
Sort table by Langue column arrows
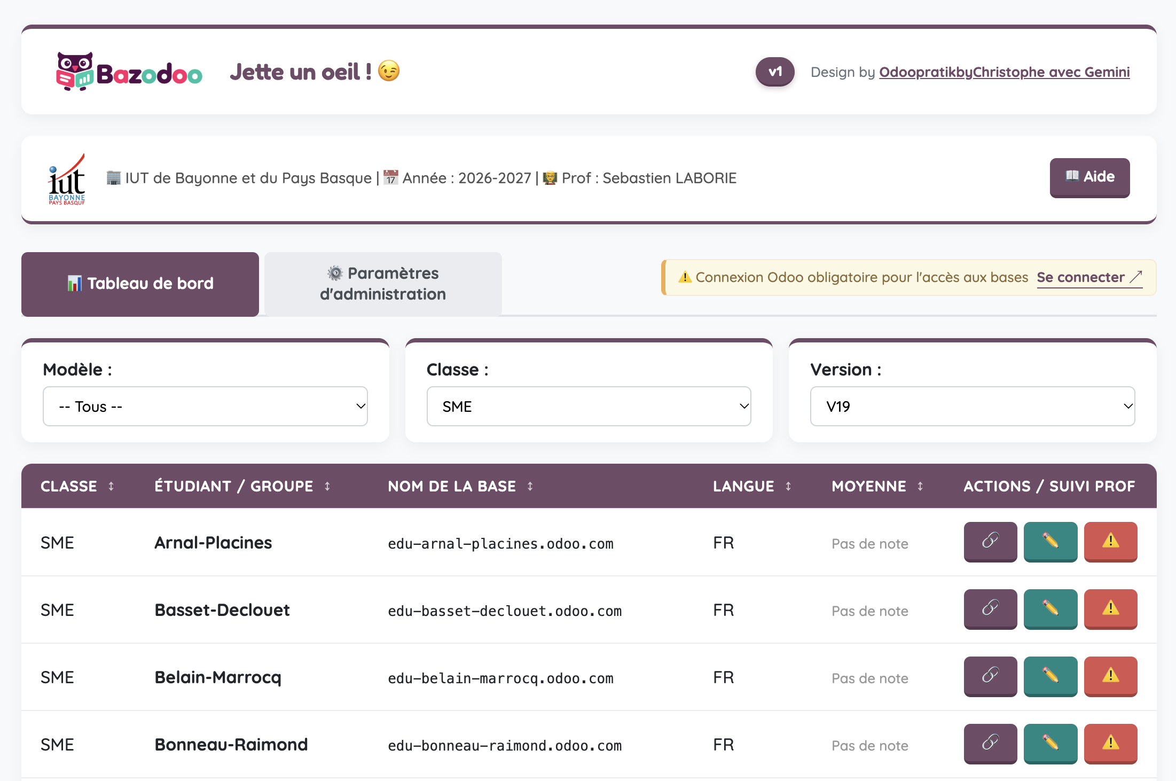coord(788,486)
